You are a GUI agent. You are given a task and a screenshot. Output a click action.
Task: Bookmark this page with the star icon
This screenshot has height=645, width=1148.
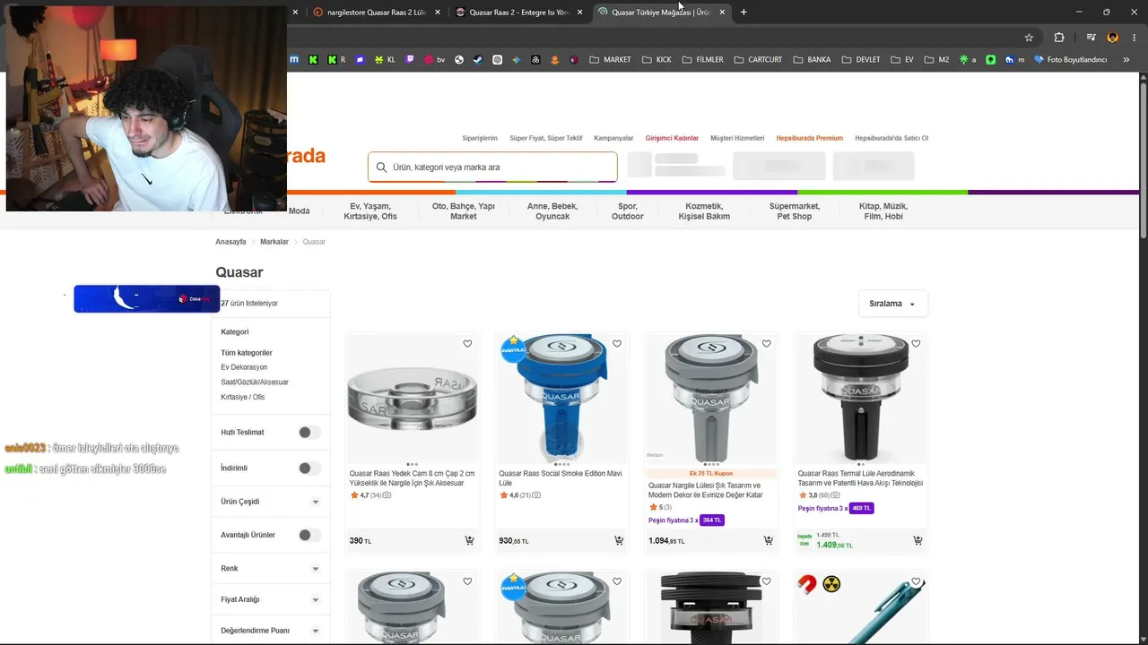coord(1029,38)
